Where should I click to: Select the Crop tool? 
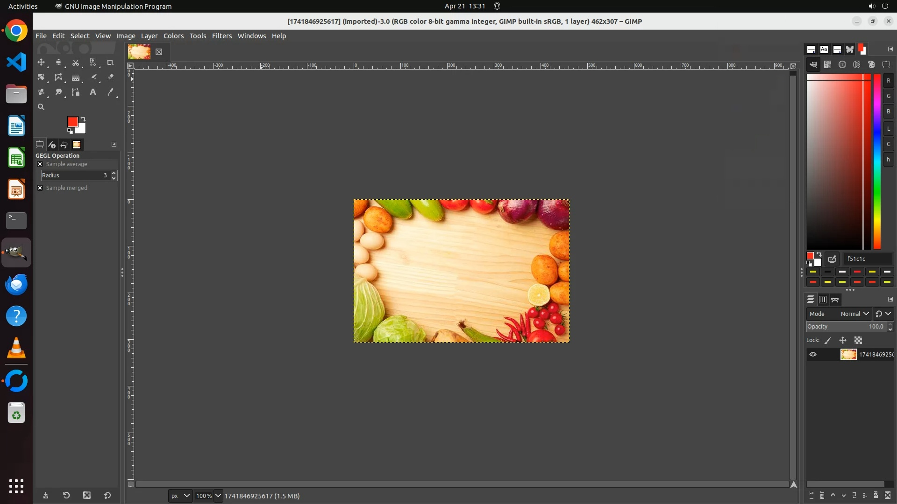click(110, 63)
